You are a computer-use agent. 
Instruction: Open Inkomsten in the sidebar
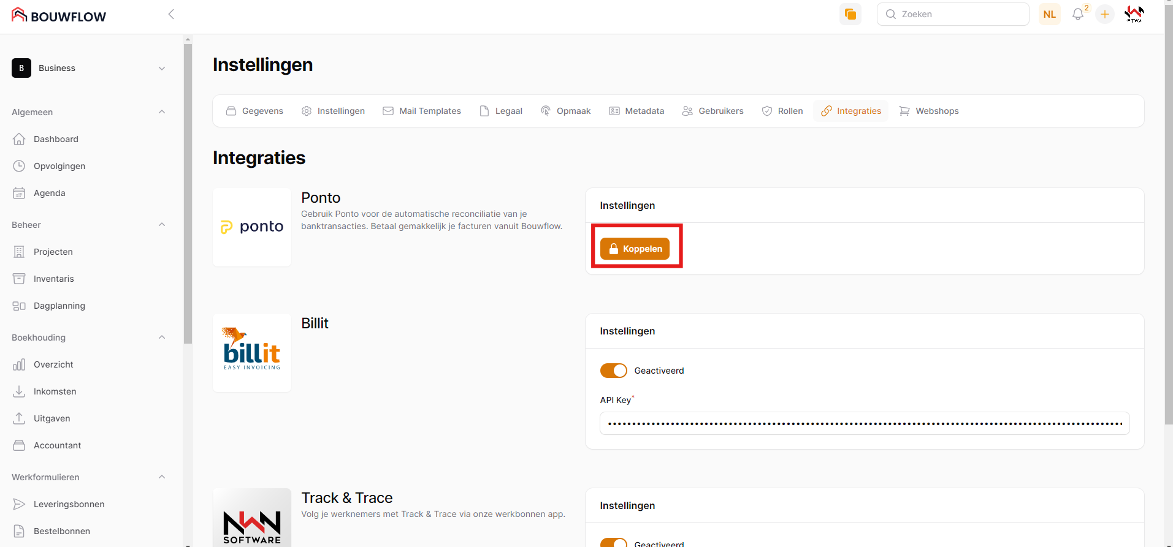(x=55, y=391)
